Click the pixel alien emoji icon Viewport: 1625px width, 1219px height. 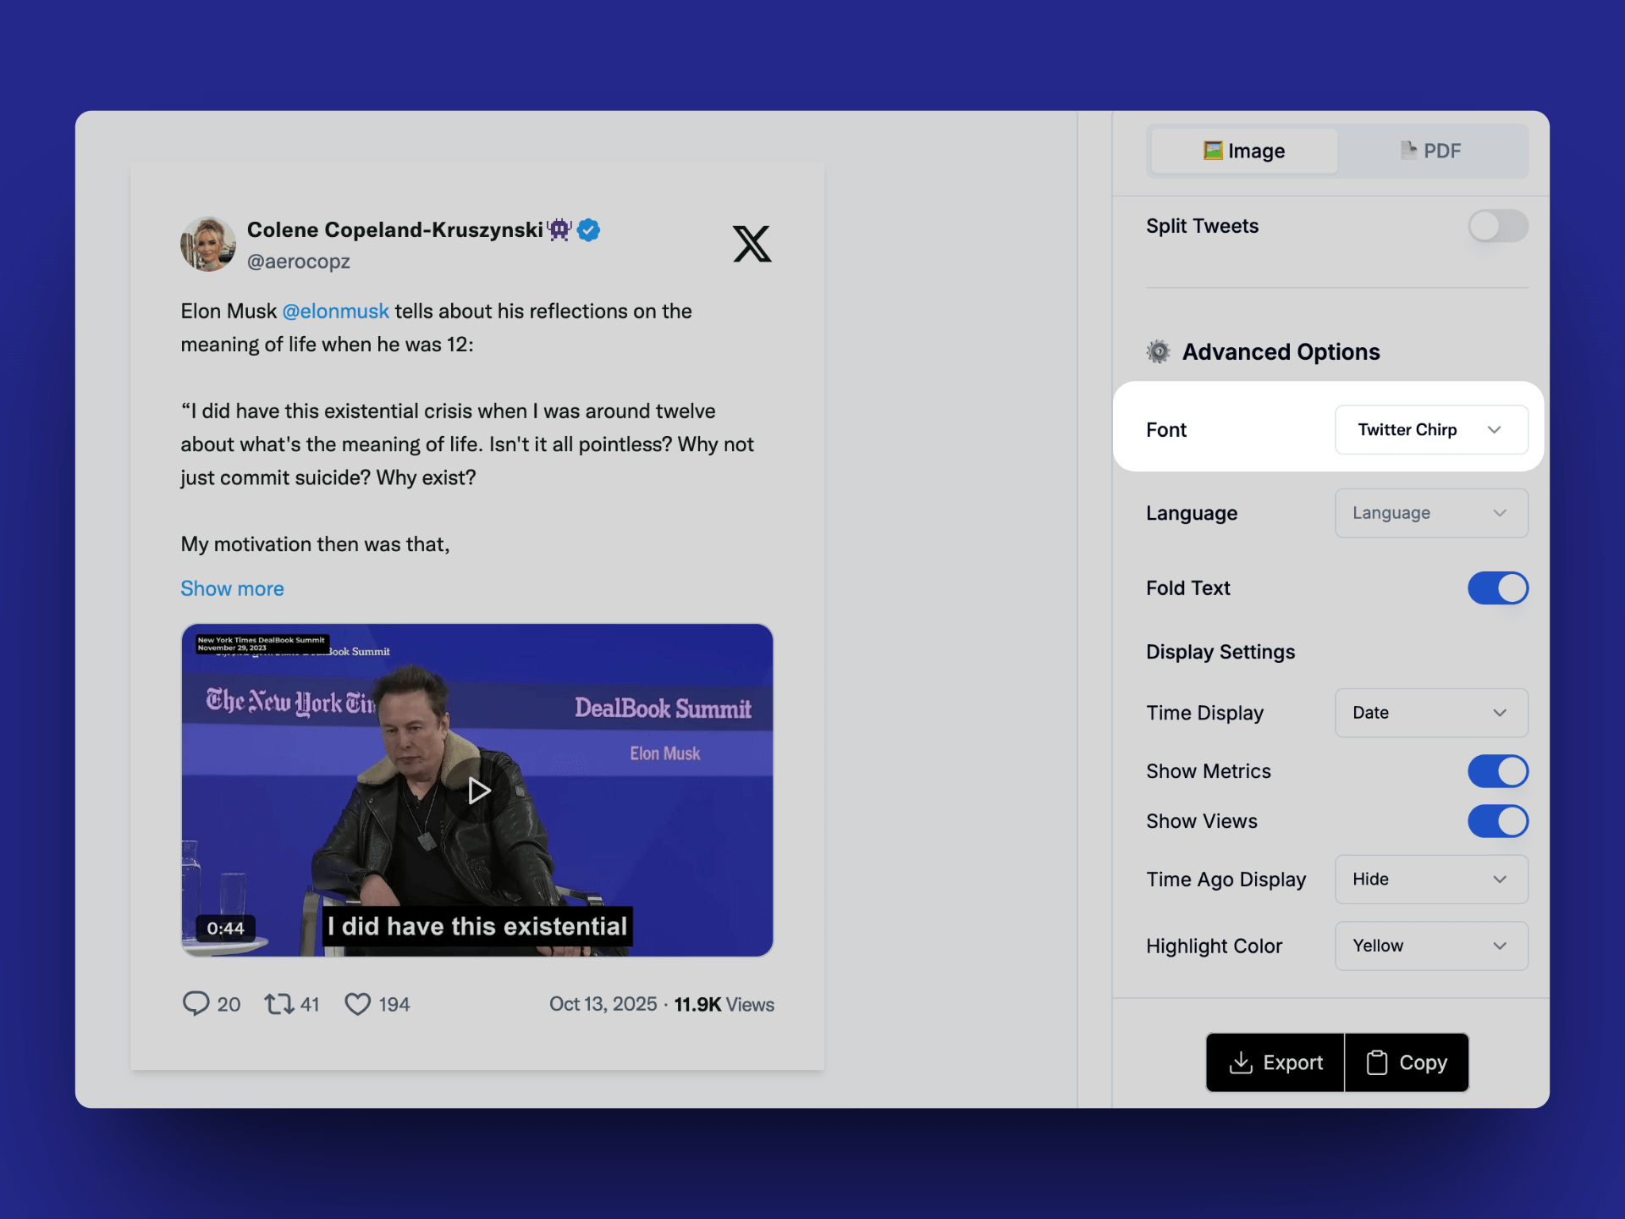tap(559, 229)
